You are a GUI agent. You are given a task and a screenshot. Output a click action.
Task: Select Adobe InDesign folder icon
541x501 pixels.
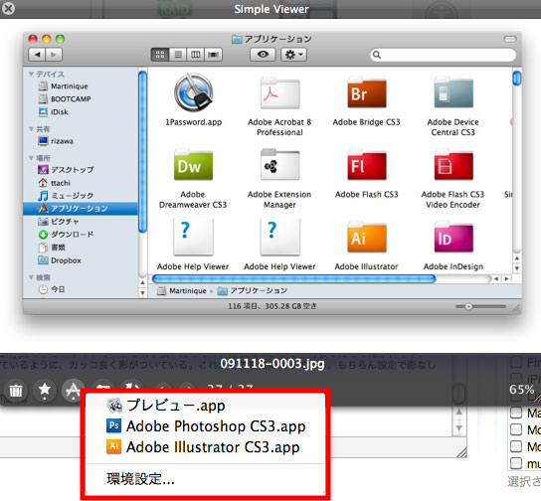tap(453, 238)
